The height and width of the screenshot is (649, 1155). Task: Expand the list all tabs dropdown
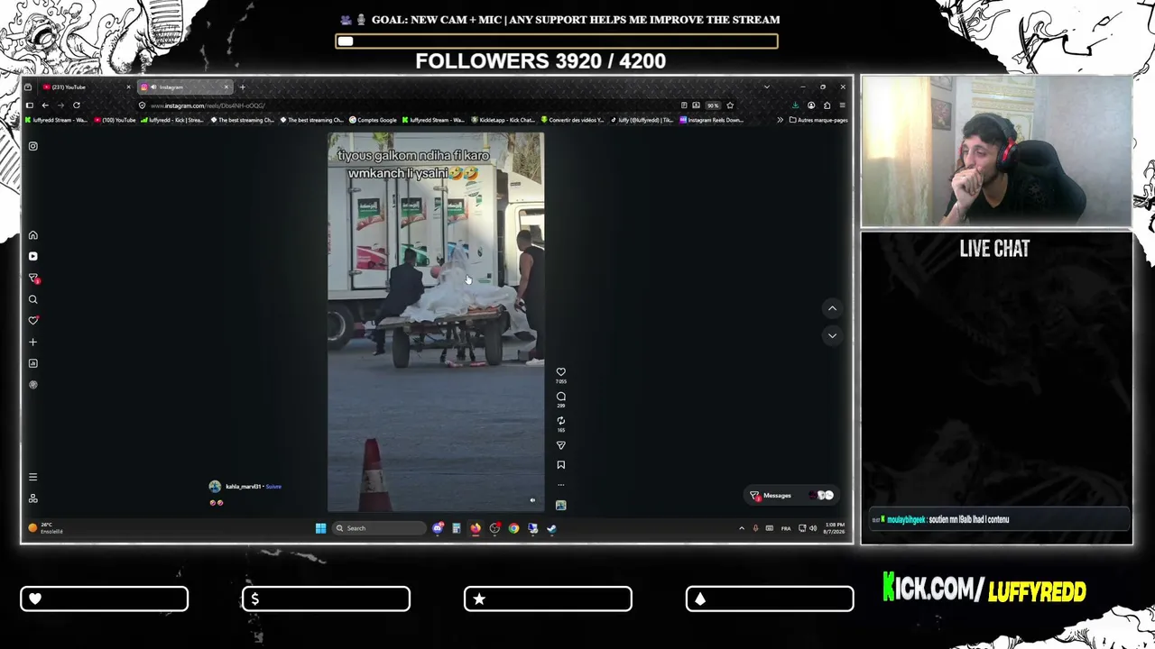click(766, 87)
